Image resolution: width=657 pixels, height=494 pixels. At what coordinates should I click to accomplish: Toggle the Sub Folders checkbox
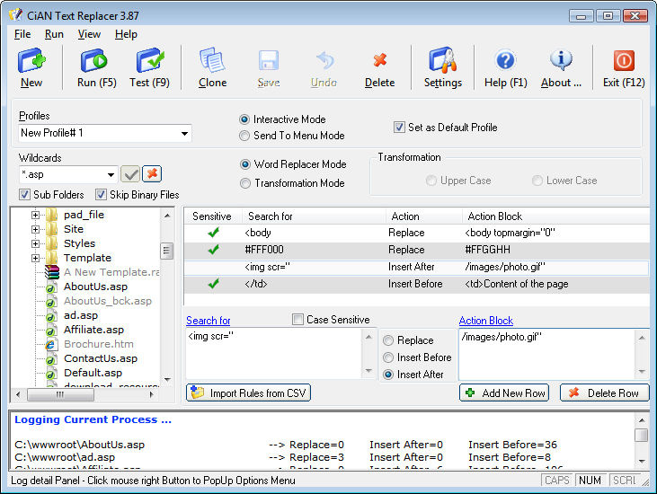pos(24,195)
